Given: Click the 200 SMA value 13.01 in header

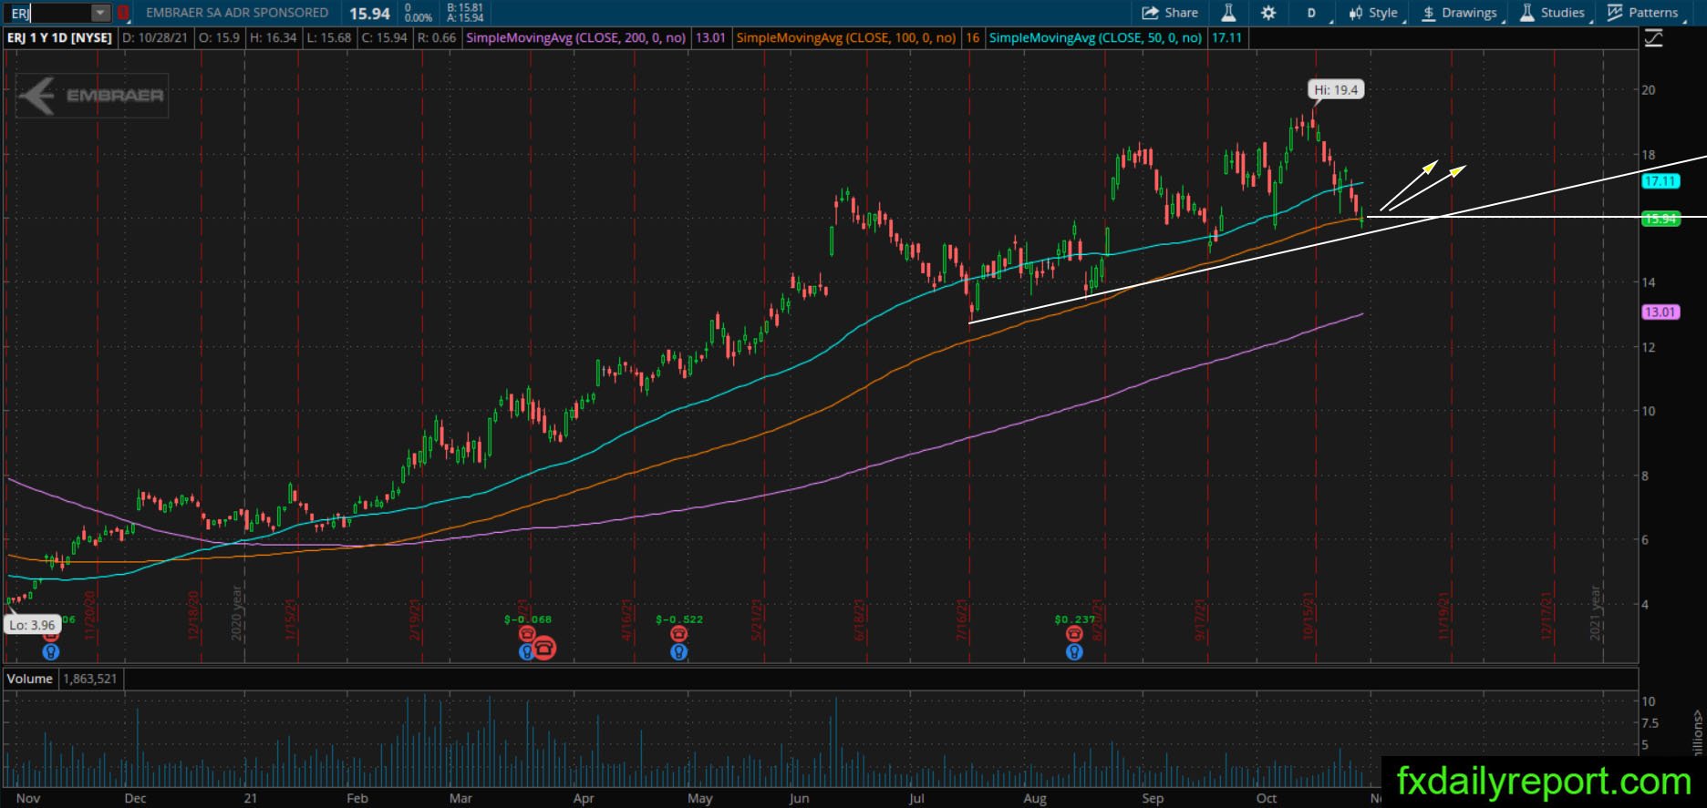Looking at the screenshot, I should coord(710,38).
